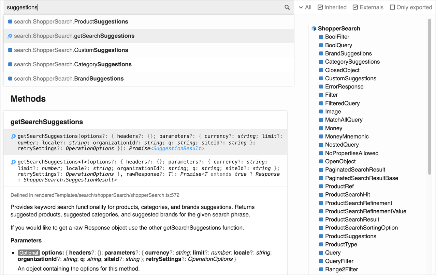Select search result ProductSuggestions
This screenshot has height=275, width=436.
[x=148, y=22]
